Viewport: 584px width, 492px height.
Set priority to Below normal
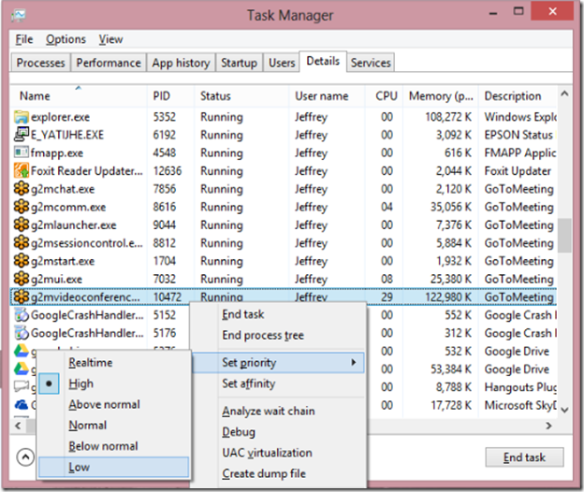(x=103, y=446)
